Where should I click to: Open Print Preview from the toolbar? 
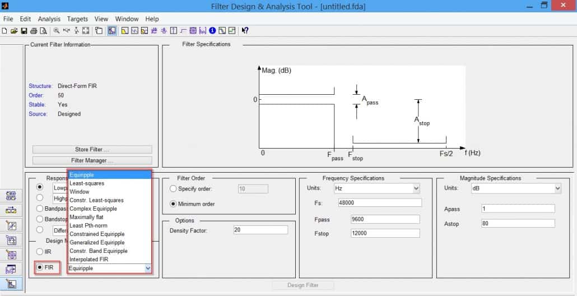coord(44,31)
